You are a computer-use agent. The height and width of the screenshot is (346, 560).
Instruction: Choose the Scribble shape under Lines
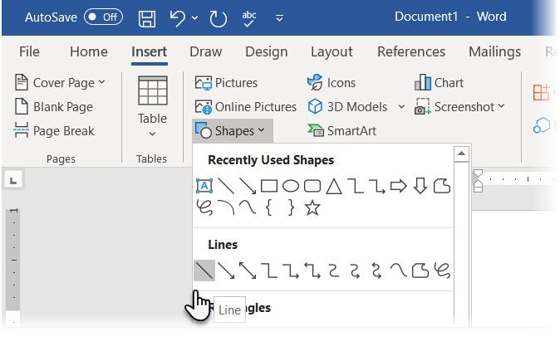[443, 270]
